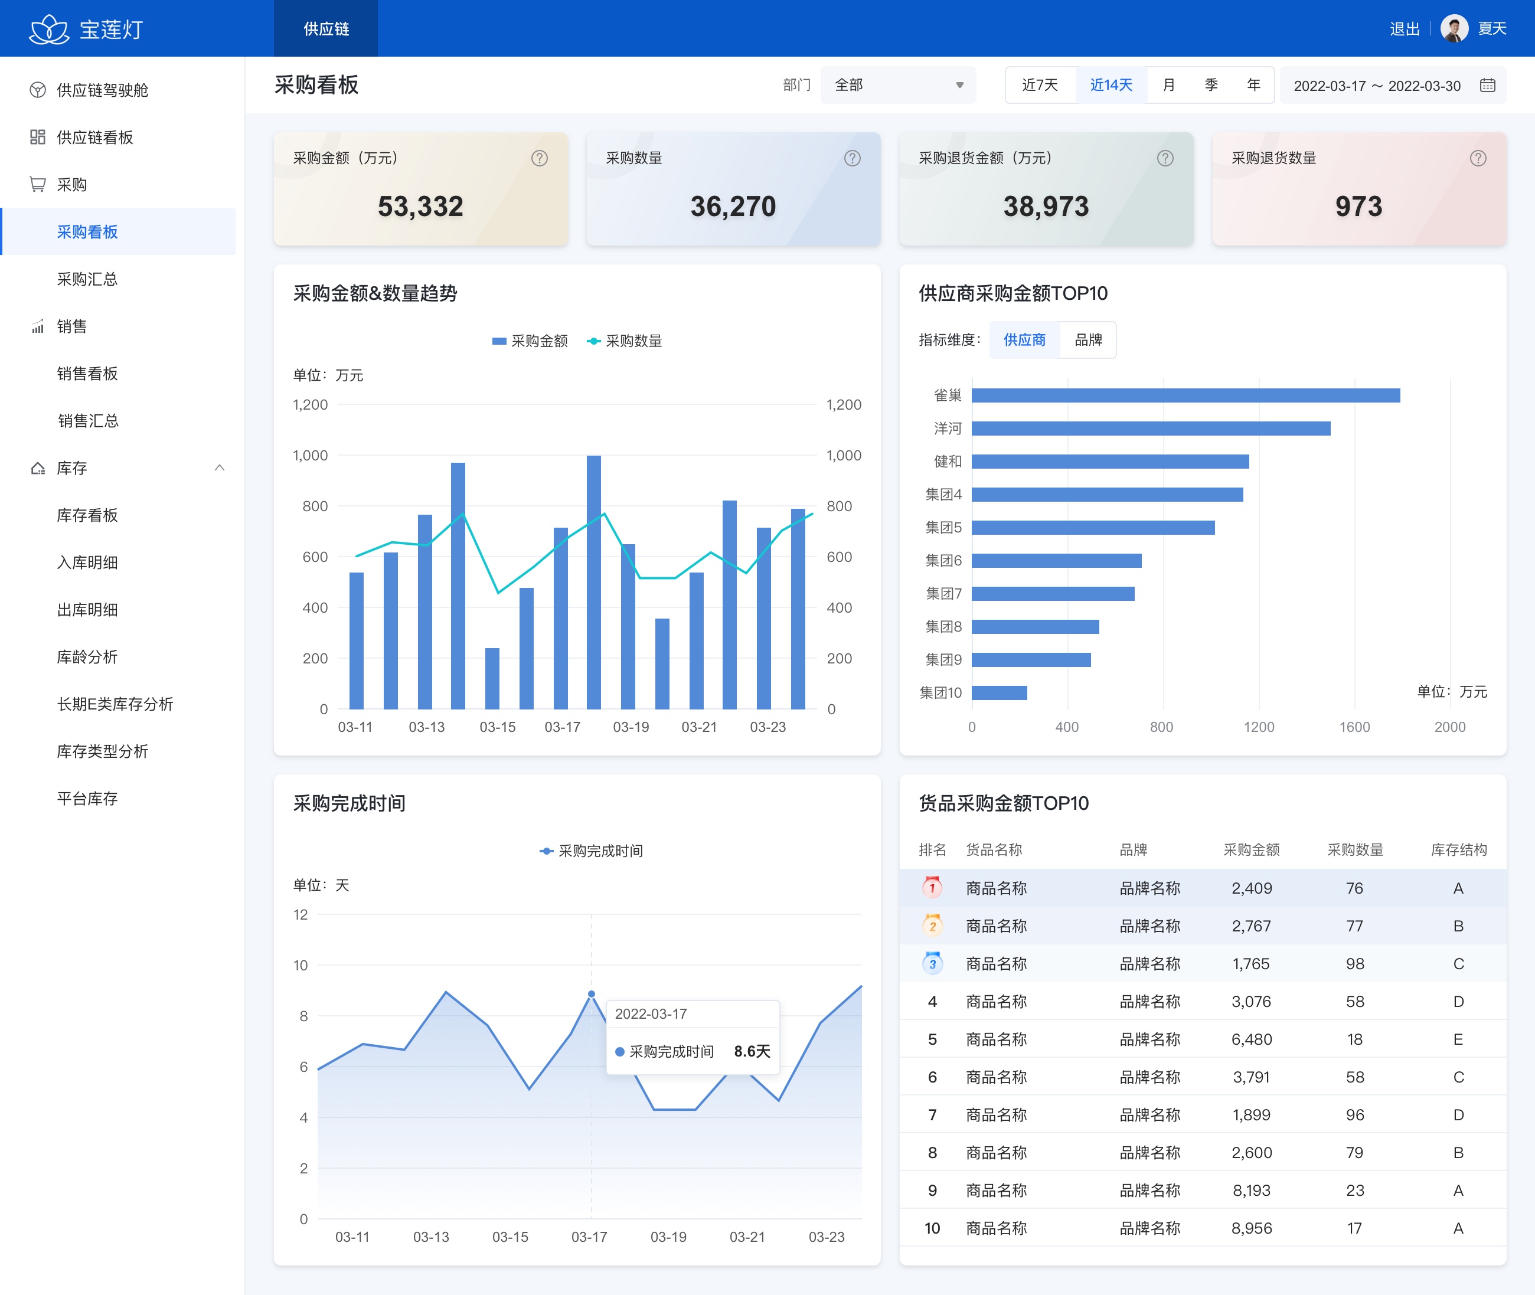The width and height of the screenshot is (1535, 1295).
Task: Click 03-17 data point on completion chart
Action: click(591, 994)
